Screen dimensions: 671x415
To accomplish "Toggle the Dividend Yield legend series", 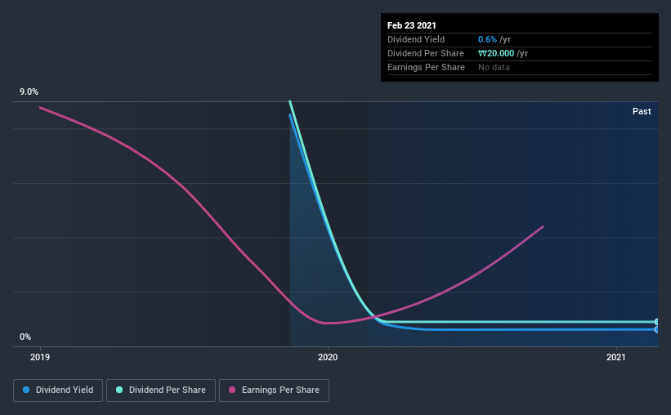I will (58, 390).
